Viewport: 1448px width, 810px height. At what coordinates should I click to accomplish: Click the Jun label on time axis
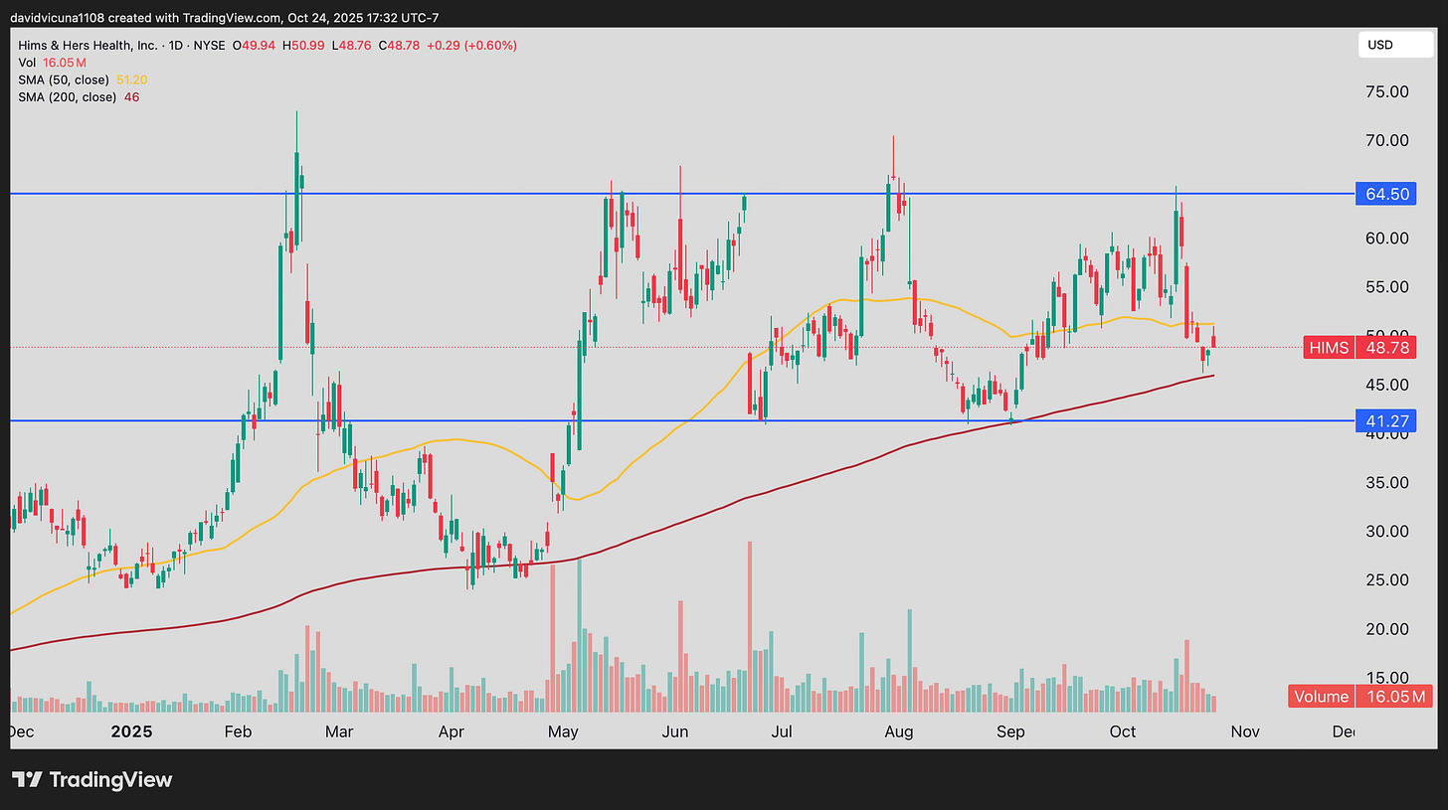[675, 731]
